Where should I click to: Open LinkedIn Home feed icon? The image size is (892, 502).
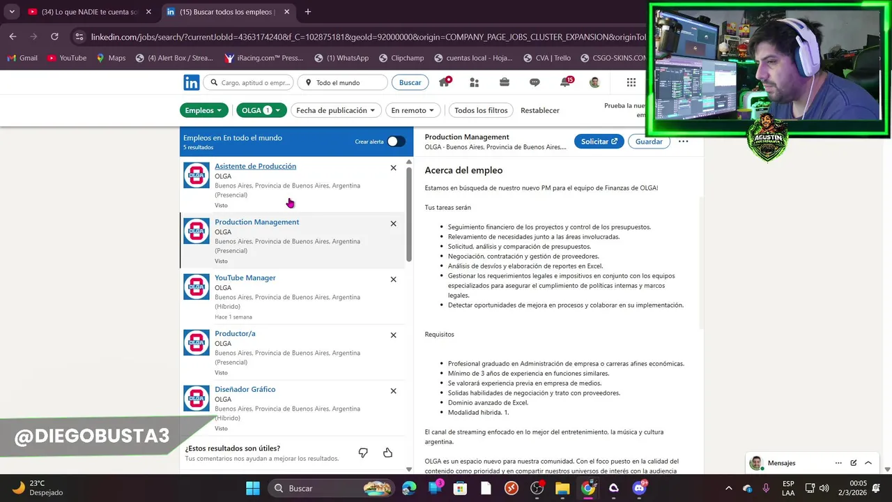[x=444, y=82]
